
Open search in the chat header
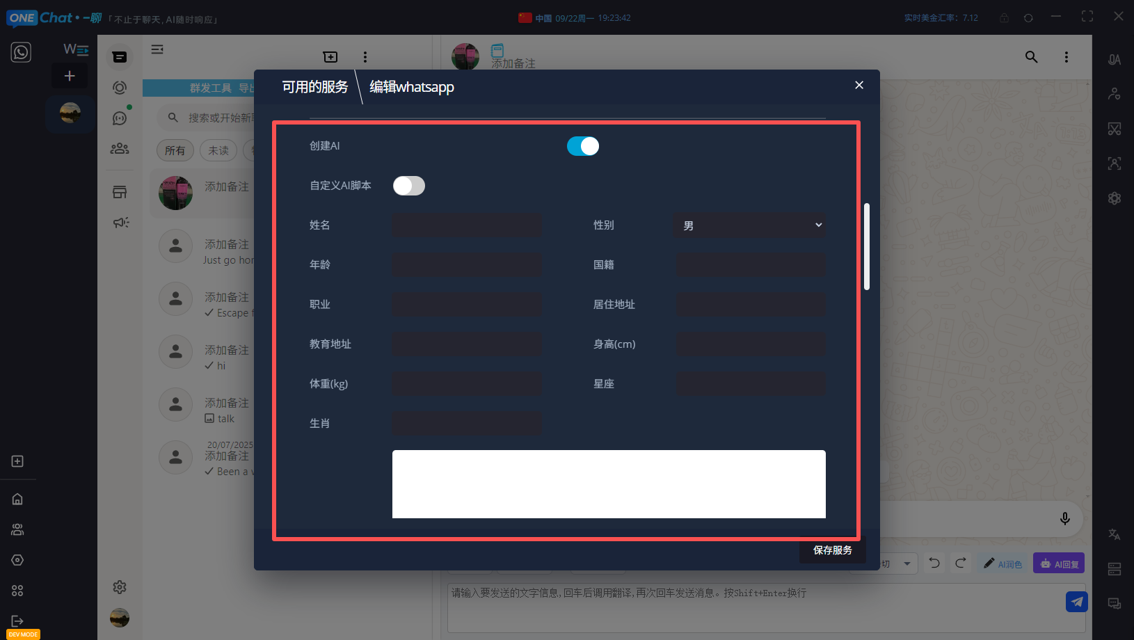pos(1031,57)
